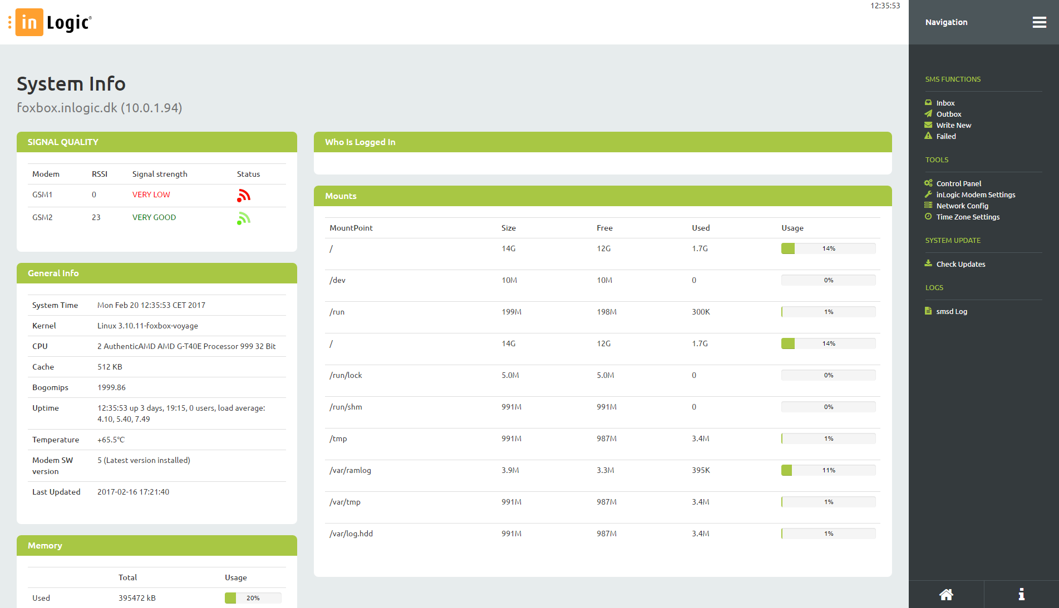Click the home icon in the footer
This screenshot has height=608, width=1059.
[946, 595]
